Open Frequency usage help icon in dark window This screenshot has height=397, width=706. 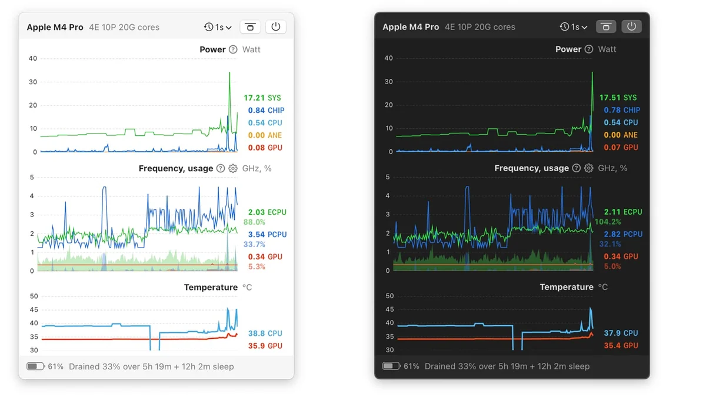(x=577, y=168)
